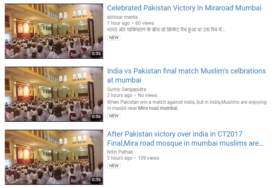
Task: Visit Sunny Gangaputra channel
Action: click(126, 89)
